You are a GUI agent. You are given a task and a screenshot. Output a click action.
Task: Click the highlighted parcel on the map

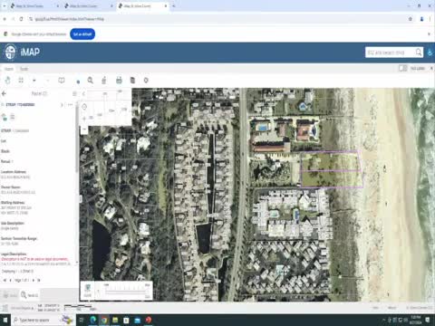tap(332, 169)
